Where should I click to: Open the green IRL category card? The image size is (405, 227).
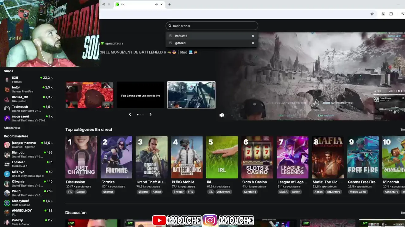[x=222, y=157]
